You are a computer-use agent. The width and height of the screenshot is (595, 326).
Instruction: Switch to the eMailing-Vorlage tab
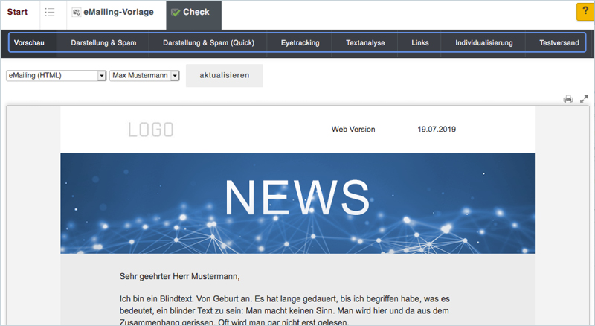pos(115,12)
